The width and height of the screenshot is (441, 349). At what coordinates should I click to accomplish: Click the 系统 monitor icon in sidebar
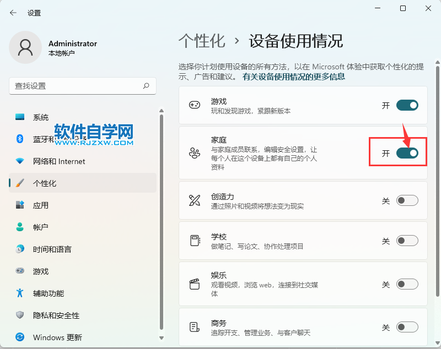[x=20, y=117]
